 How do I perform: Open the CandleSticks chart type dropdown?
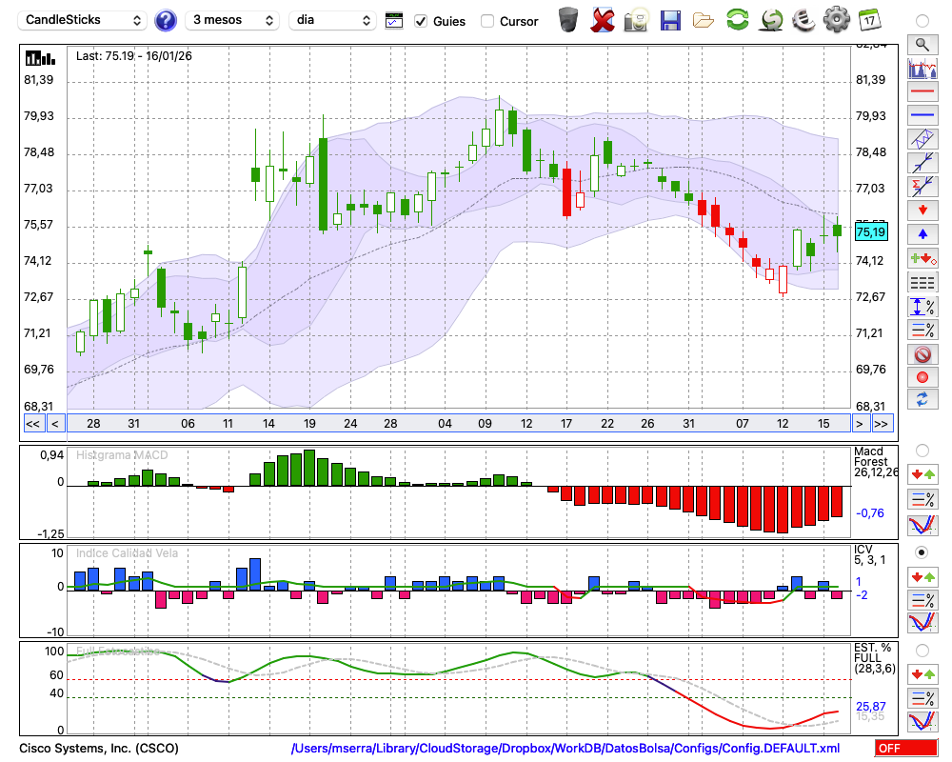point(85,20)
